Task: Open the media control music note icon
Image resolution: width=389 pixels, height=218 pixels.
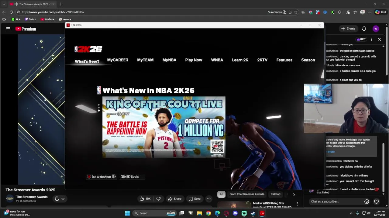Action: 348,12
